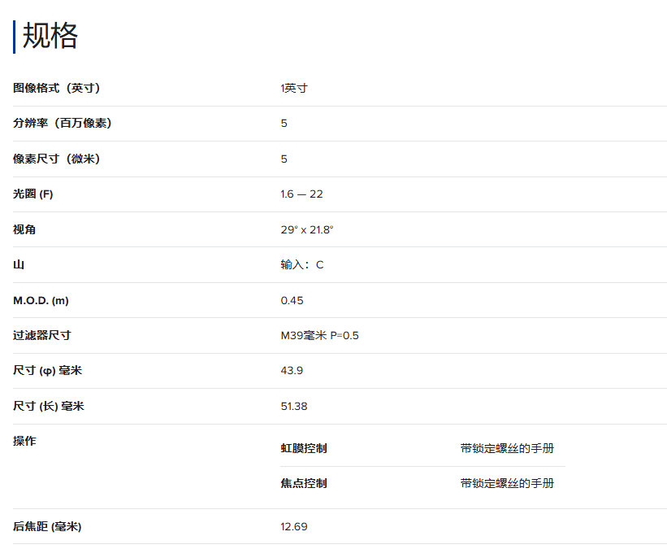Image resolution: width=667 pixels, height=549 pixels.
Task: Click the 规格 section heading
Action: [50, 37]
